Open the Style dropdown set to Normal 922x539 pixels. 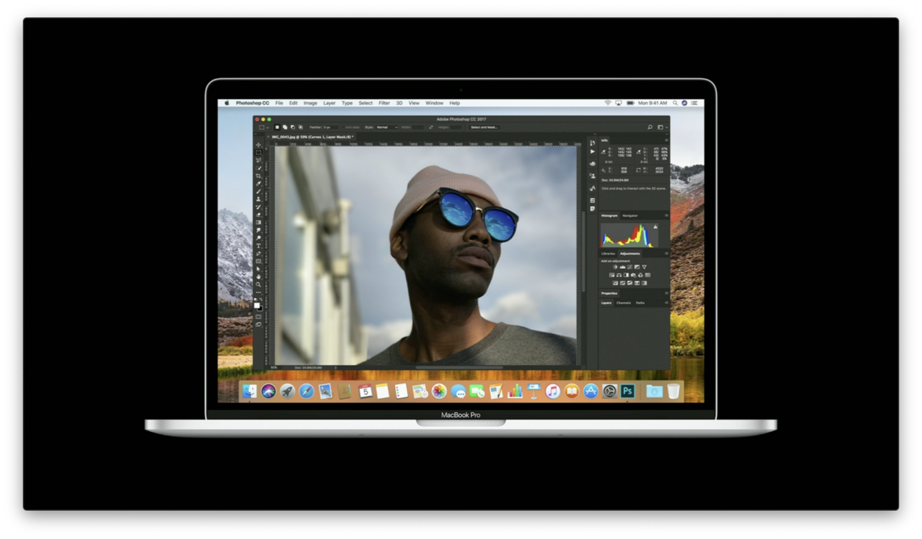tap(387, 127)
